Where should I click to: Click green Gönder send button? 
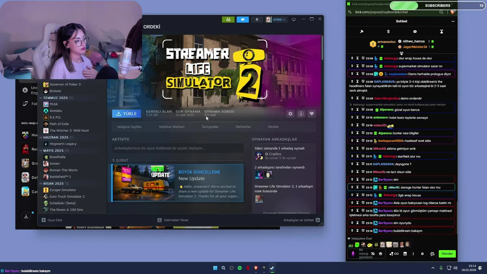click(x=447, y=254)
